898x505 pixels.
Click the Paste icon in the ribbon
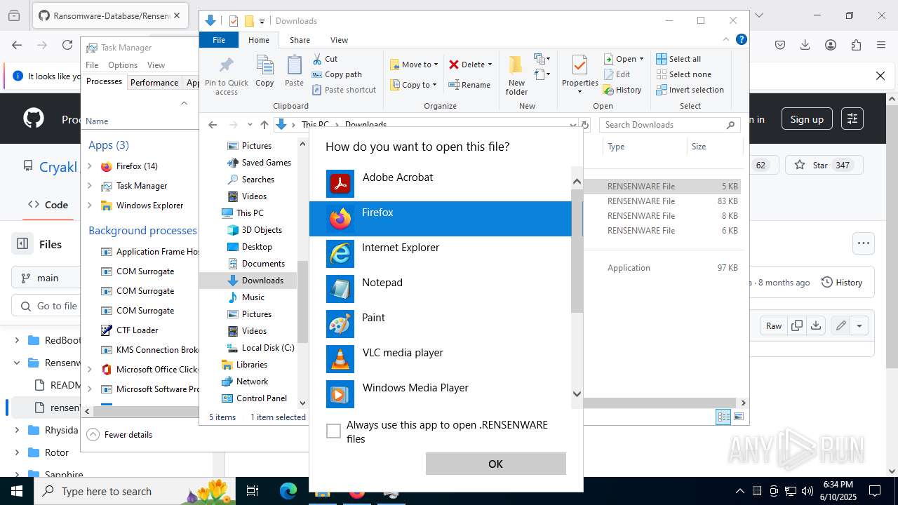(x=294, y=72)
